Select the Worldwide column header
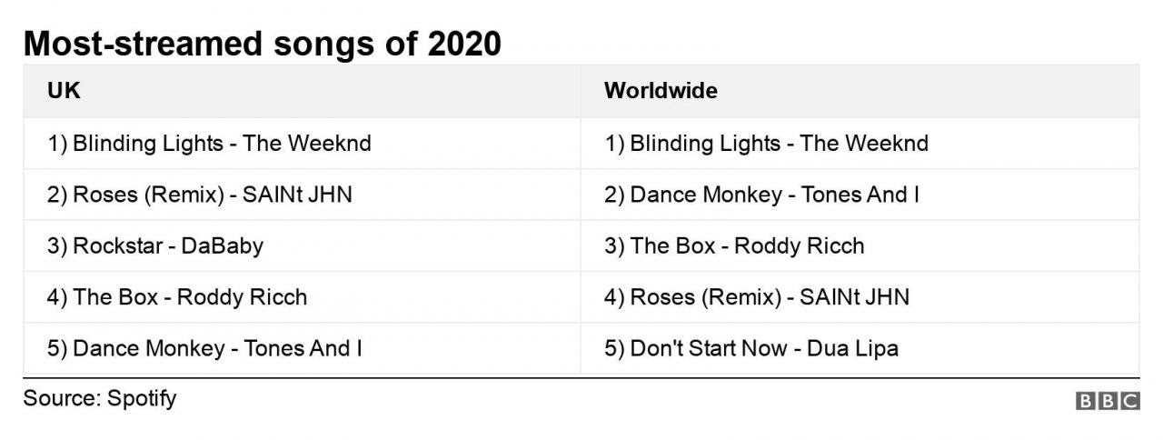 (661, 91)
